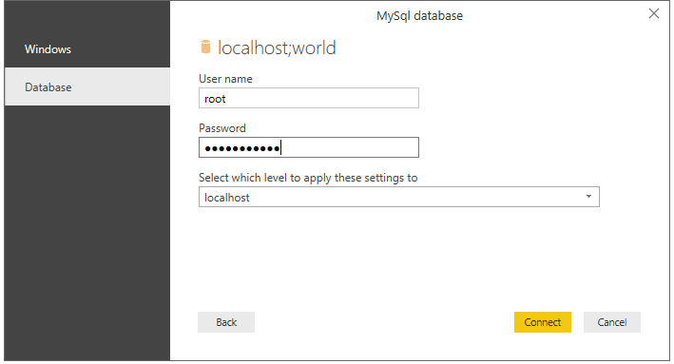674x364 pixels.
Task: Focus the Password input field
Action: tap(309, 148)
